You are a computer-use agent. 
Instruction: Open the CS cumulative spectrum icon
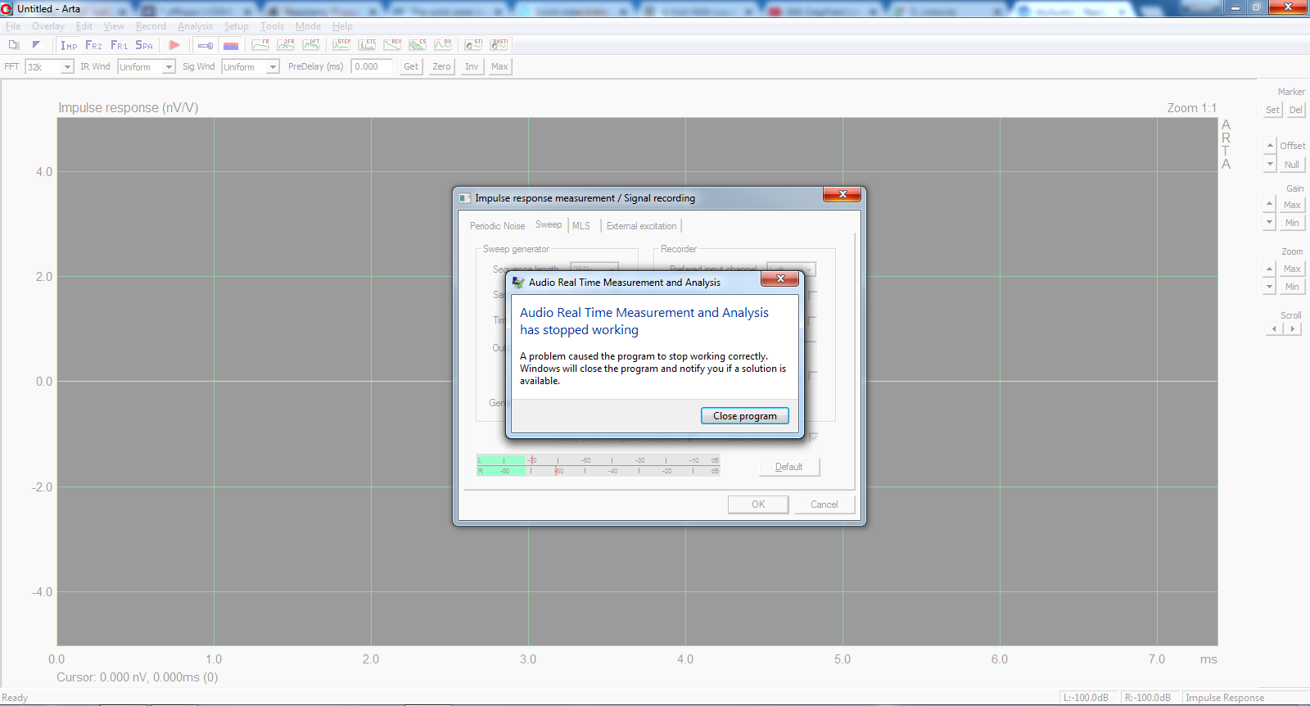[418, 45]
